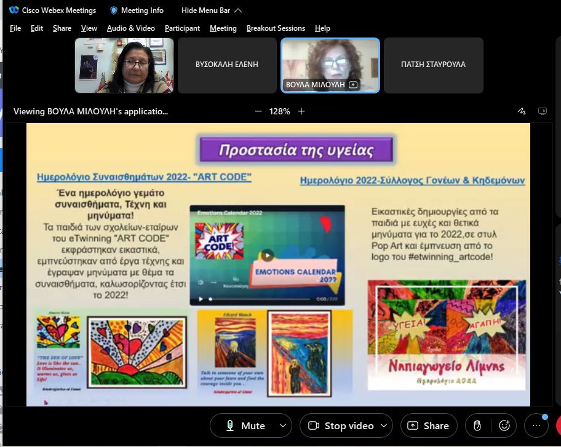Open the reactions smiley icon
This screenshot has width=561, height=447.
pyautogui.click(x=505, y=425)
